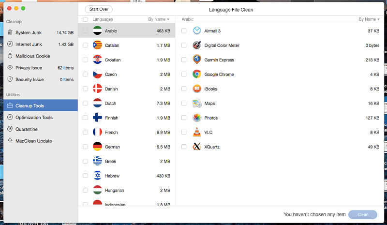
Task: Toggle the select-all Languages checkbox
Action: point(86,19)
